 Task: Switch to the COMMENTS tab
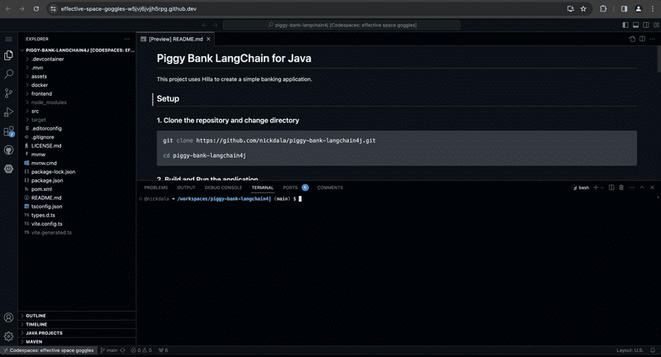pos(330,188)
